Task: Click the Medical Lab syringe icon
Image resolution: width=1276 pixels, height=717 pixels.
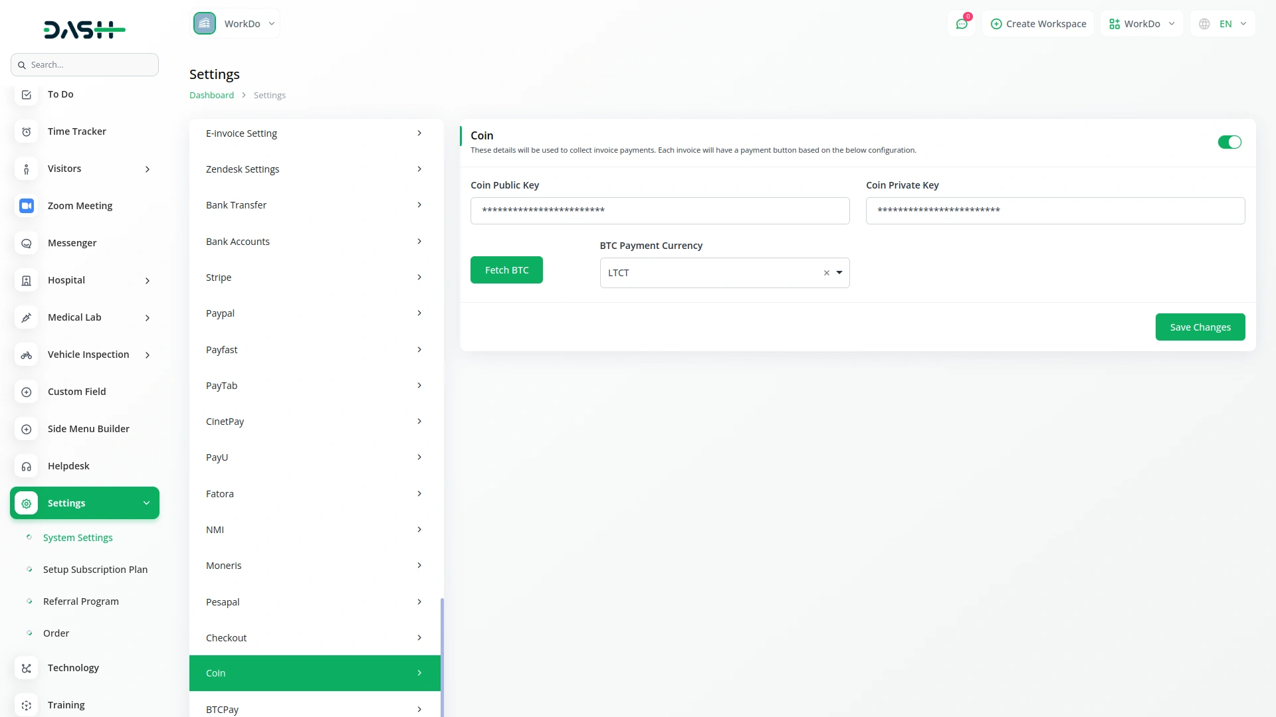Action: click(x=27, y=317)
